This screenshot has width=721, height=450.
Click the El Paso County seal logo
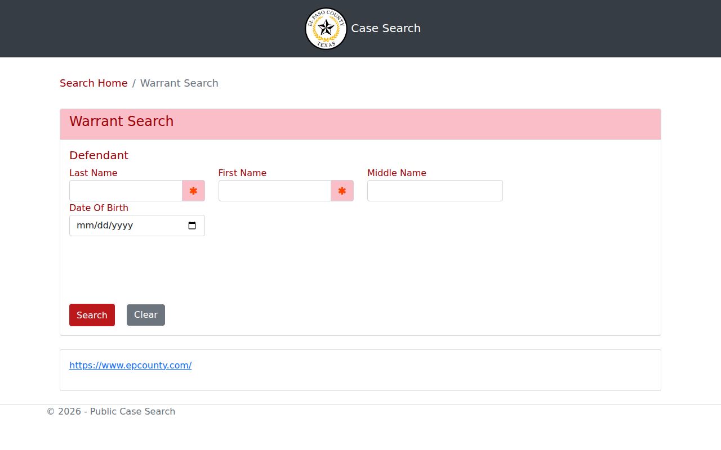(x=326, y=29)
